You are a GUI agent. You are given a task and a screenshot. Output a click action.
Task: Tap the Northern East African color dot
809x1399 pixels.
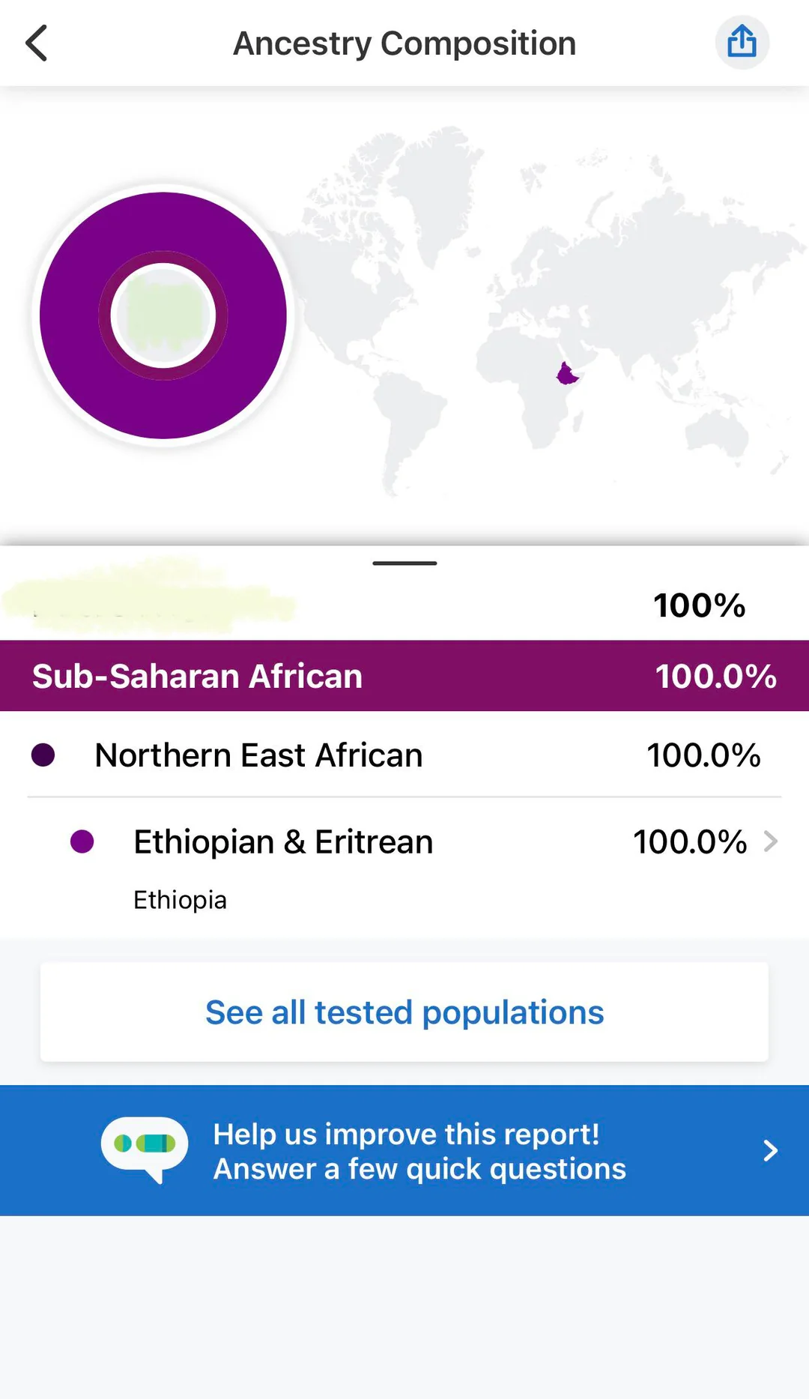point(43,755)
